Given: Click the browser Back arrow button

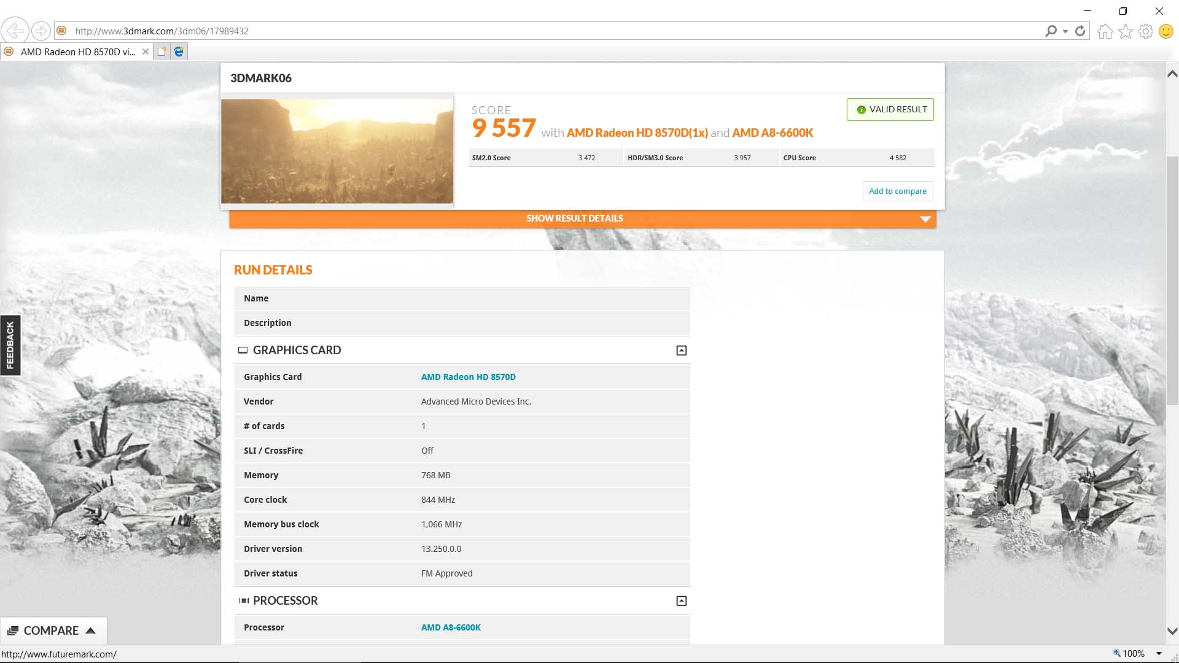Looking at the screenshot, I should click(x=15, y=31).
